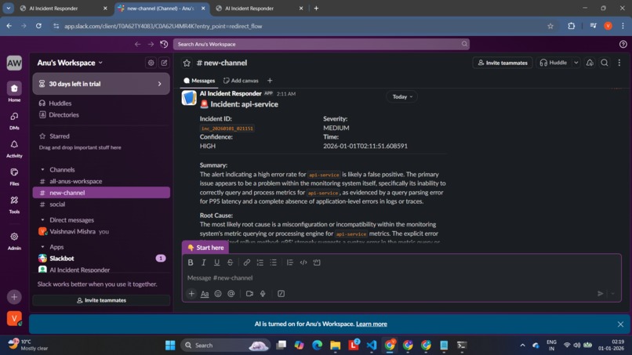Image resolution: width=632 pixels, height=355 pixels.
Task: Open the Today date jump dropdown
Action: tap(402, 96)
